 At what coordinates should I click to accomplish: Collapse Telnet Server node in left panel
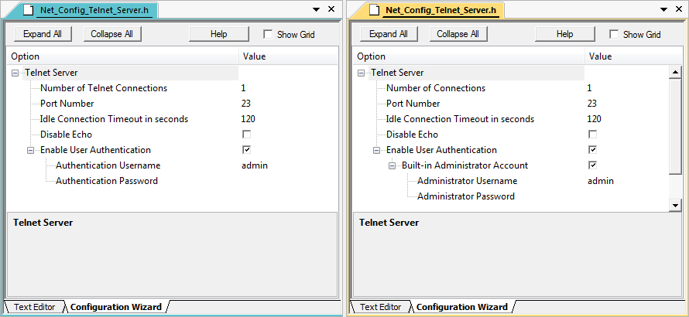15,73
